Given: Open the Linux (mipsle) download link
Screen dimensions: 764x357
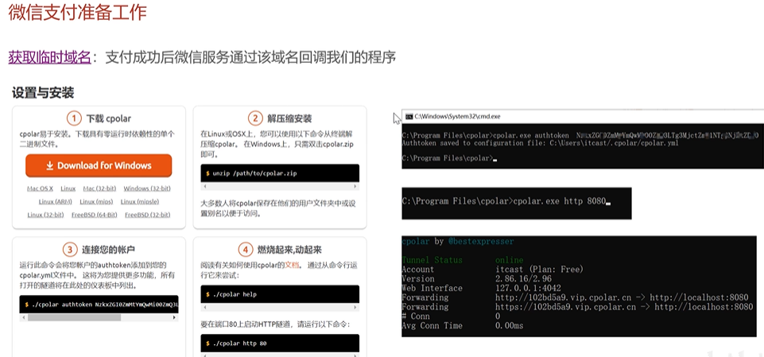Looking at the screenshot, I should [140, 202].
